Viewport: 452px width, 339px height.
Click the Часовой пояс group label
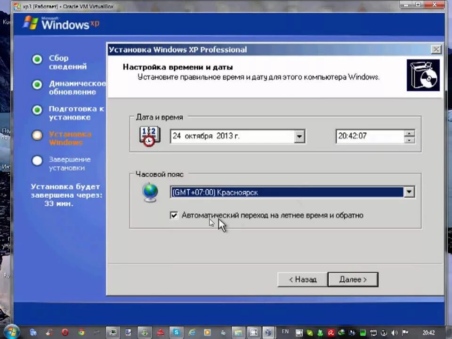coord(160,174)
